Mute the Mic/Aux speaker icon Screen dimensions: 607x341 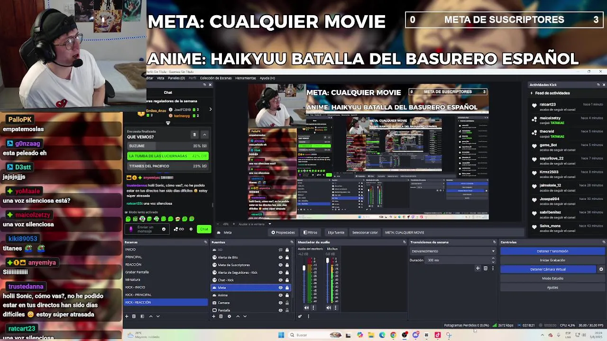(329, 307)
